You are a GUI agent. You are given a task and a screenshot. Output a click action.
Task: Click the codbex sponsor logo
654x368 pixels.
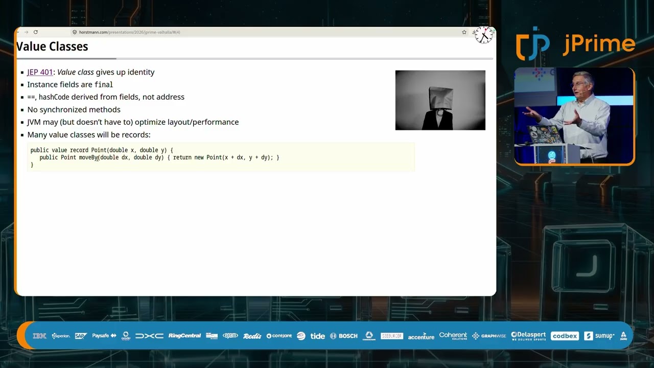click(565, 336)
